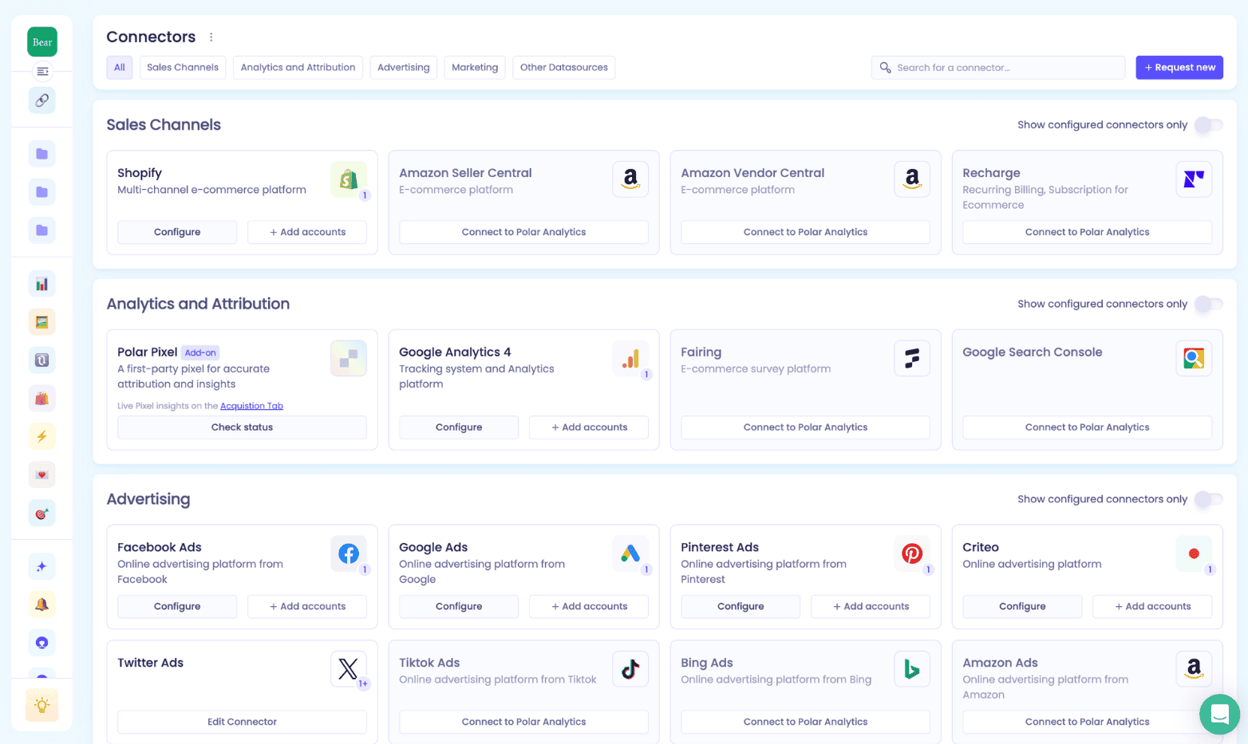The height and width of the screenshot is (744, 1248).
Task: Add accounts to Shopify connector
Action: (x=307, y=232)
